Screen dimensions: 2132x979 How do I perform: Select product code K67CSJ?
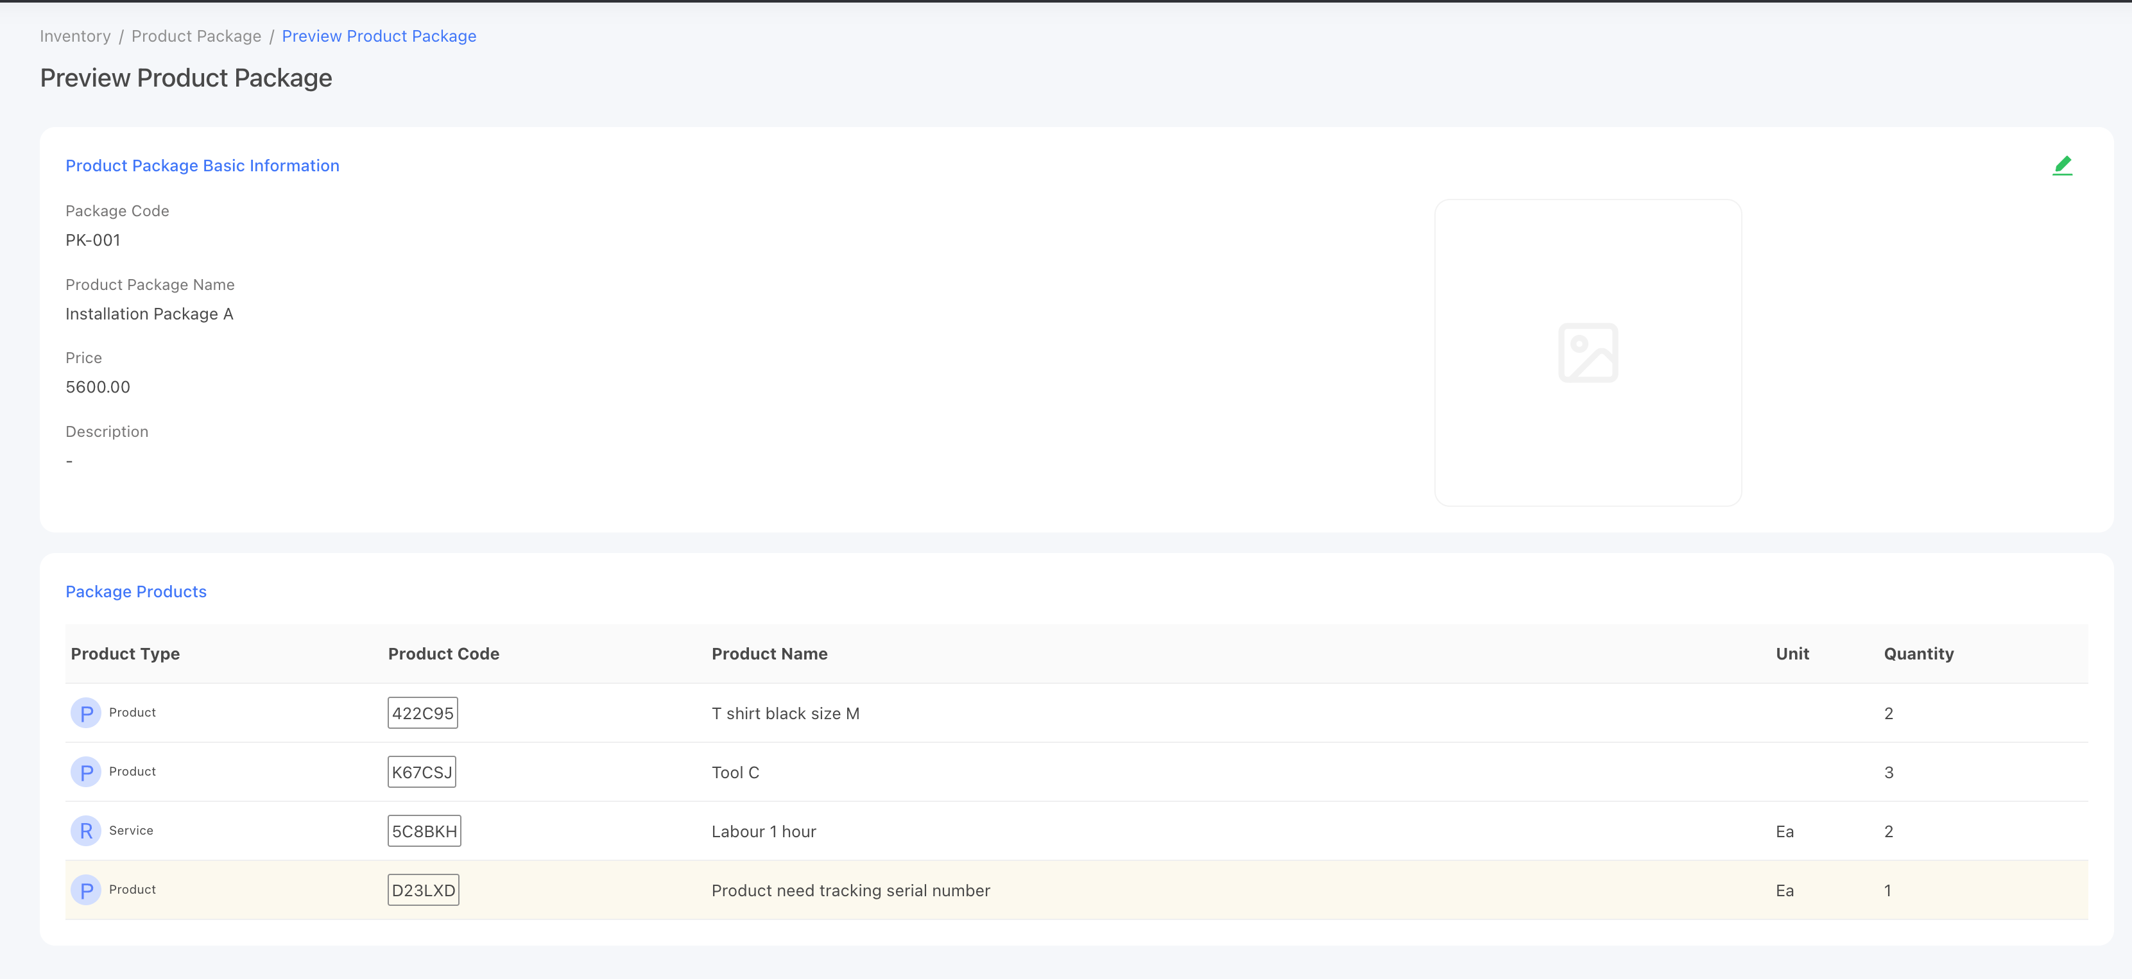point(422,772)
